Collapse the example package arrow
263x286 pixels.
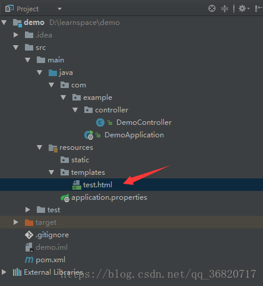tap(64, 98)
